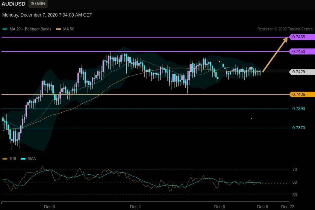Click the Dec 8 date axis label
The height and width of the screenshot is (210, 315).
pos(263,207)
